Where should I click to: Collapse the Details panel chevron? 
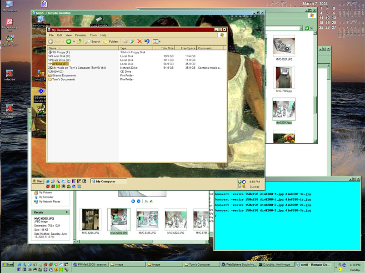point(67,212)
